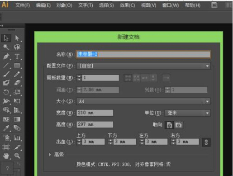Select the Gradient tool
Screen dimensions: 233x176
pyautogui.click(x=17, y=119)
